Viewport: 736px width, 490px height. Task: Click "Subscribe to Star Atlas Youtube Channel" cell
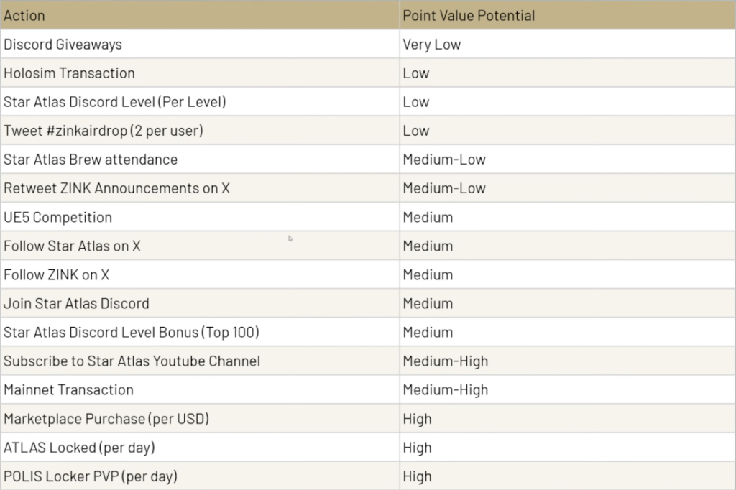pos(132,361)
